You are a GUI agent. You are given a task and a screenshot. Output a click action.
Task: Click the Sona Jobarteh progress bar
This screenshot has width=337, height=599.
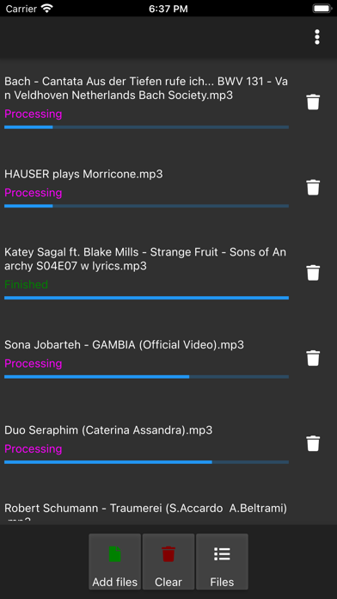pos(146,377)
